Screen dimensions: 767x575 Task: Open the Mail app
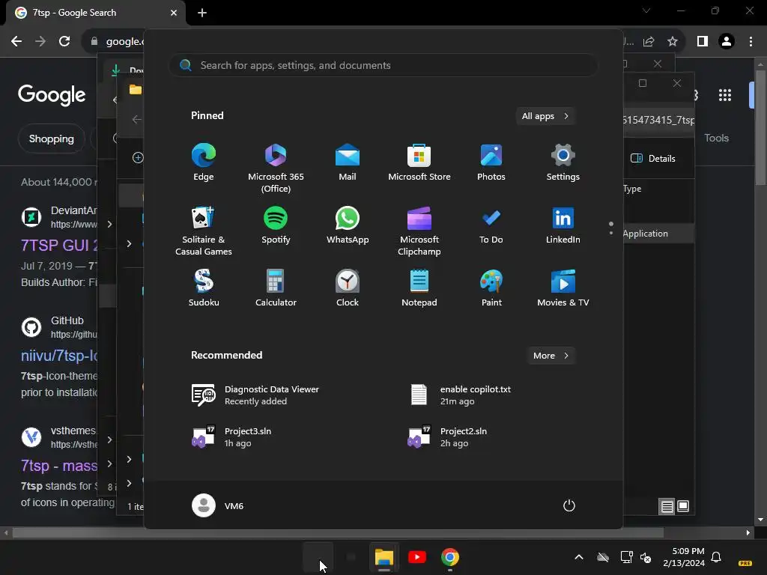click(348, 162)
